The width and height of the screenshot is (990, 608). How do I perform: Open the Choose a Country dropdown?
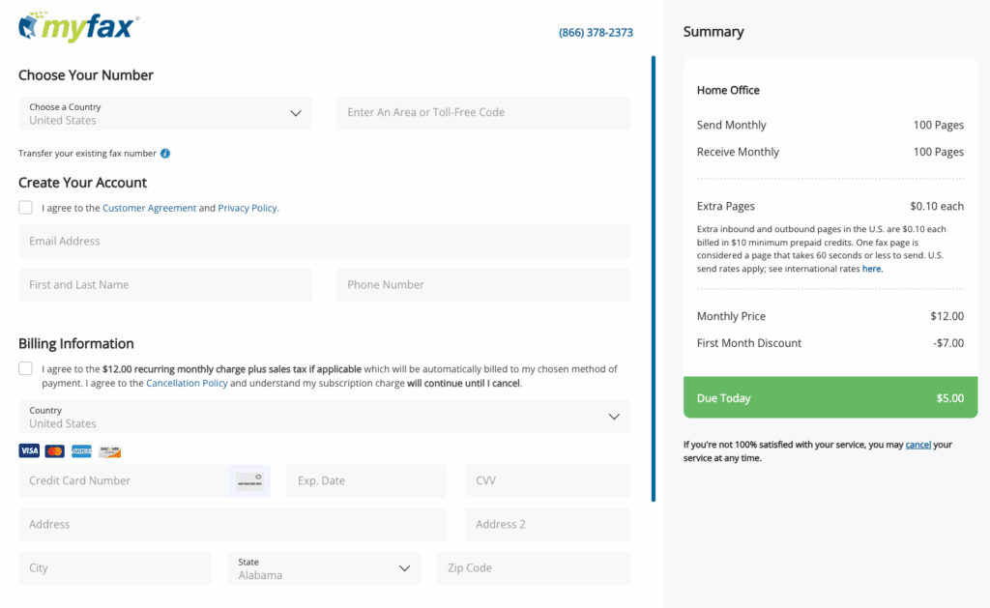pyautogui.click(x=165, y=113)
